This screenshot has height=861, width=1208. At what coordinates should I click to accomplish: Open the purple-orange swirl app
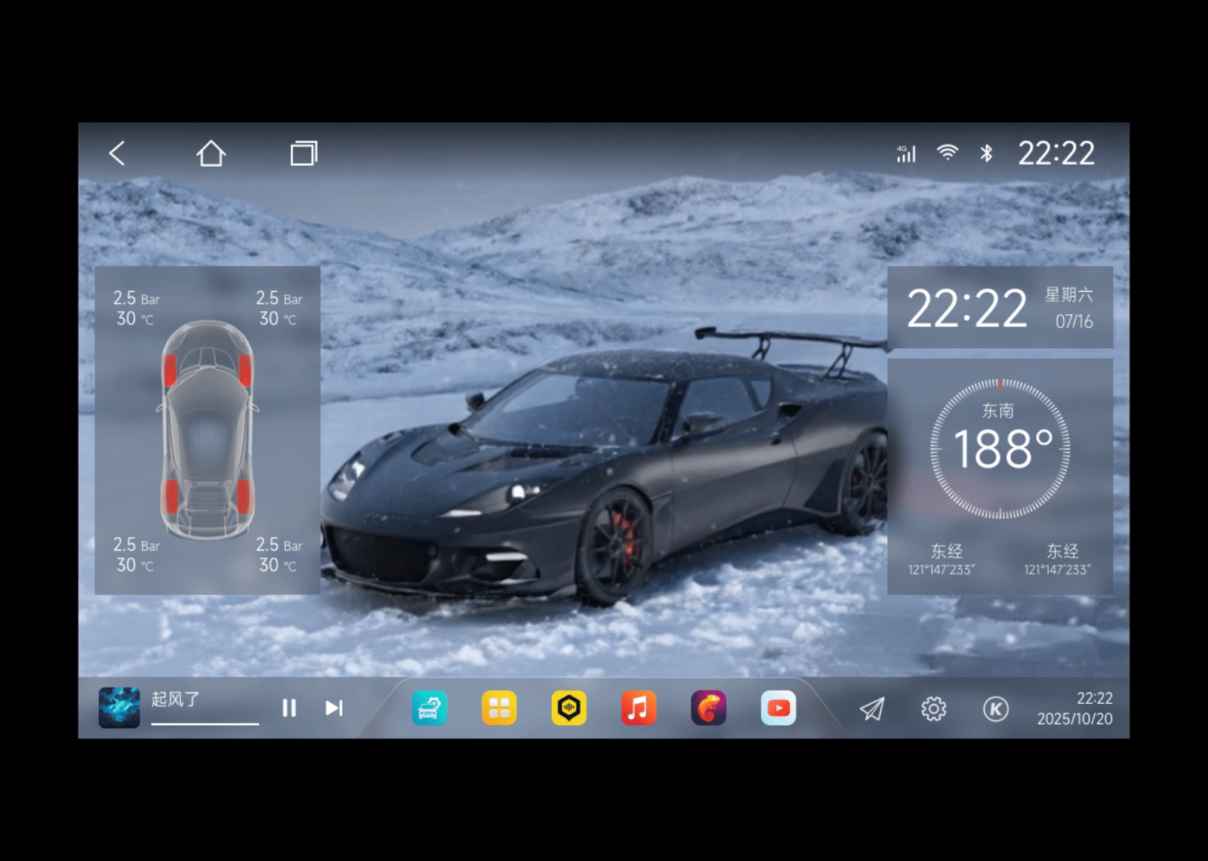pyautogui.click(x=708, y=708)
